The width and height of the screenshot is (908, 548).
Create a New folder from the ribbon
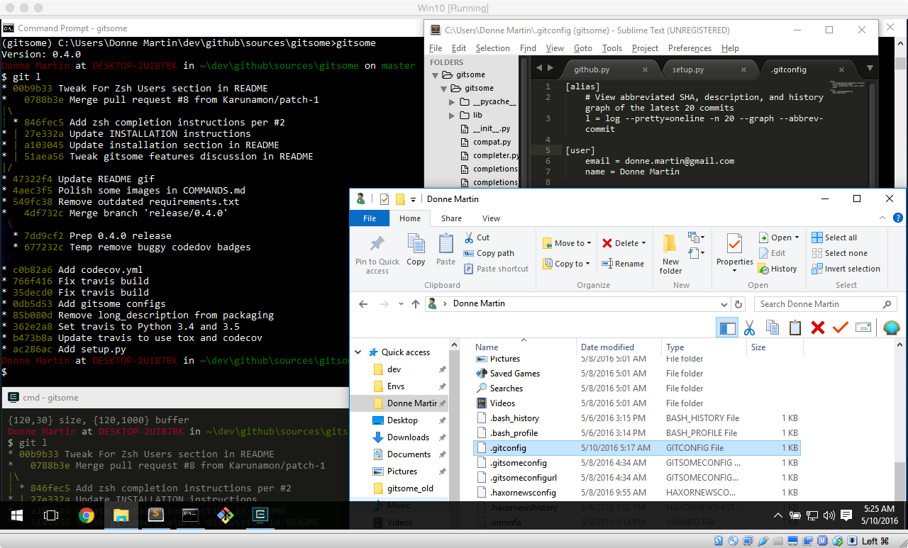tap(670, 254)
